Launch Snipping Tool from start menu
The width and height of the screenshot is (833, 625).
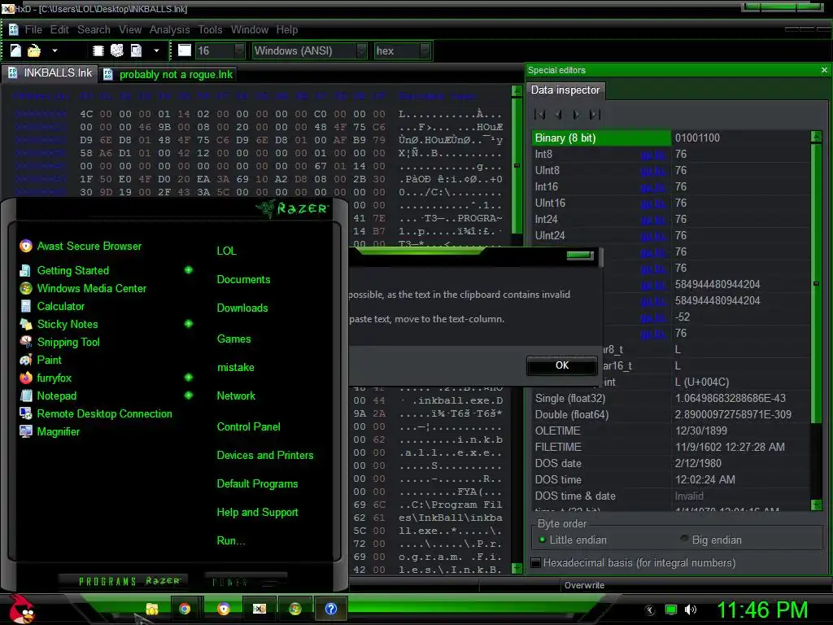click(59, 342)
